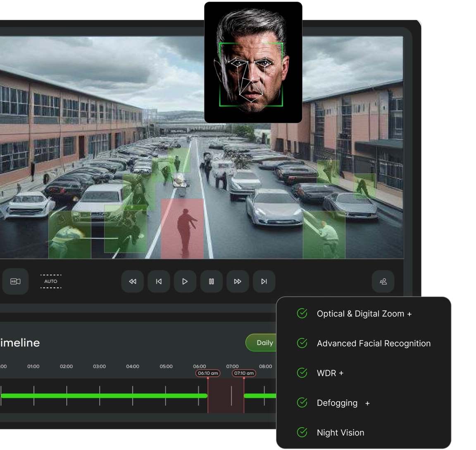
Task: Open the people detection icon
Action: (383, 281)
